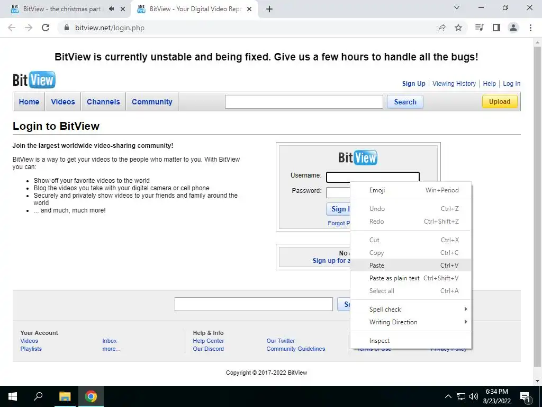The height and width of the screenshot is (407, 542).
Task: Toggle the browser side panel icon
Action: [x=496, y=28]
